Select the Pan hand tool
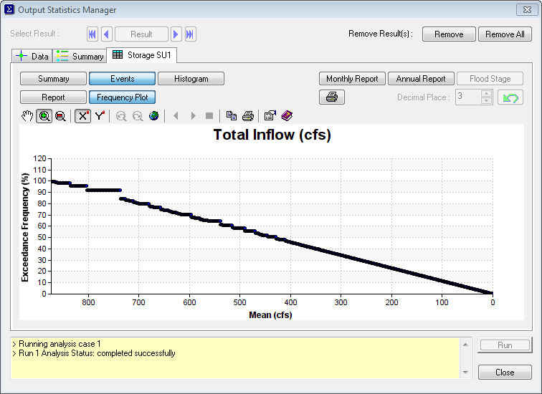 27,115
